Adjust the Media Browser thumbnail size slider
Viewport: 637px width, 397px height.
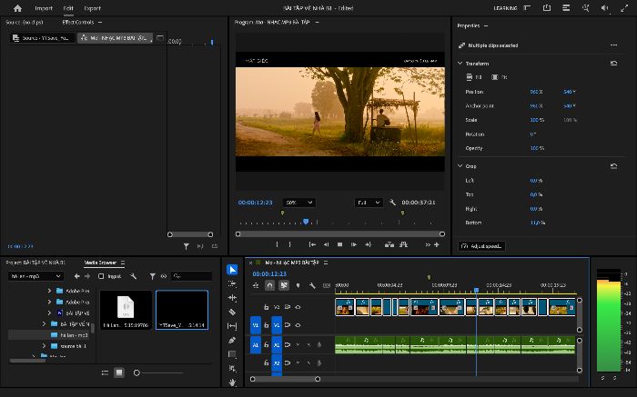tap(136, 372)
